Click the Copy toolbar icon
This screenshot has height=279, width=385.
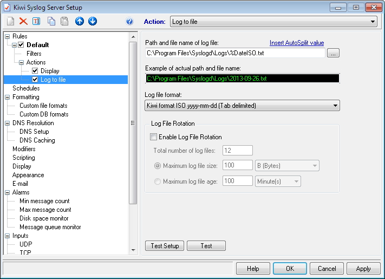tap(51, 22)
